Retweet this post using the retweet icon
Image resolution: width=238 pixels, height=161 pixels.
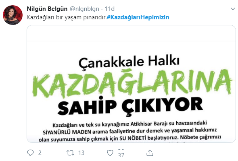pos(71,153)
